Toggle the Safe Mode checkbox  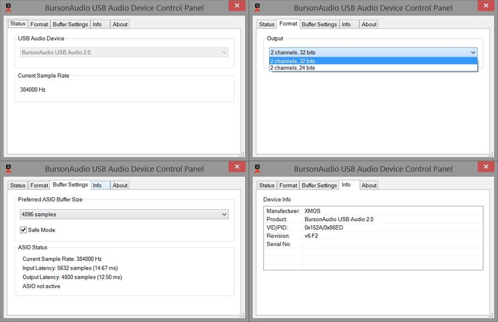(x=23, y=230)
